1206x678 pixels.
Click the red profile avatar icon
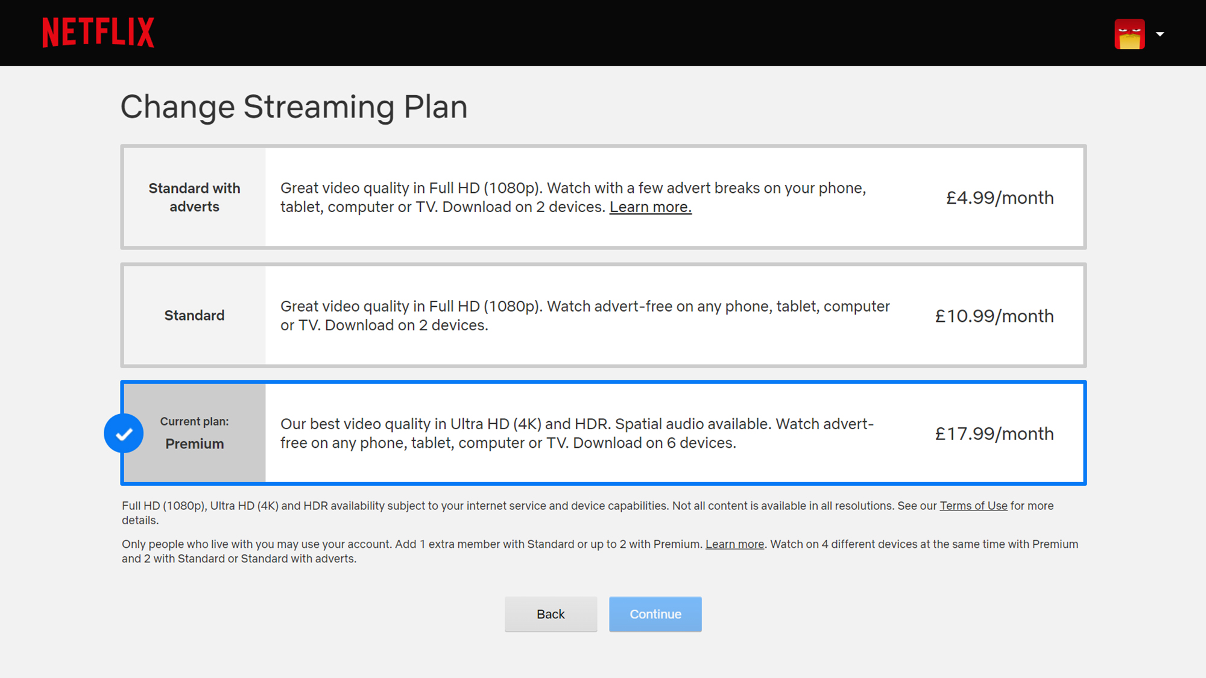1129,34
